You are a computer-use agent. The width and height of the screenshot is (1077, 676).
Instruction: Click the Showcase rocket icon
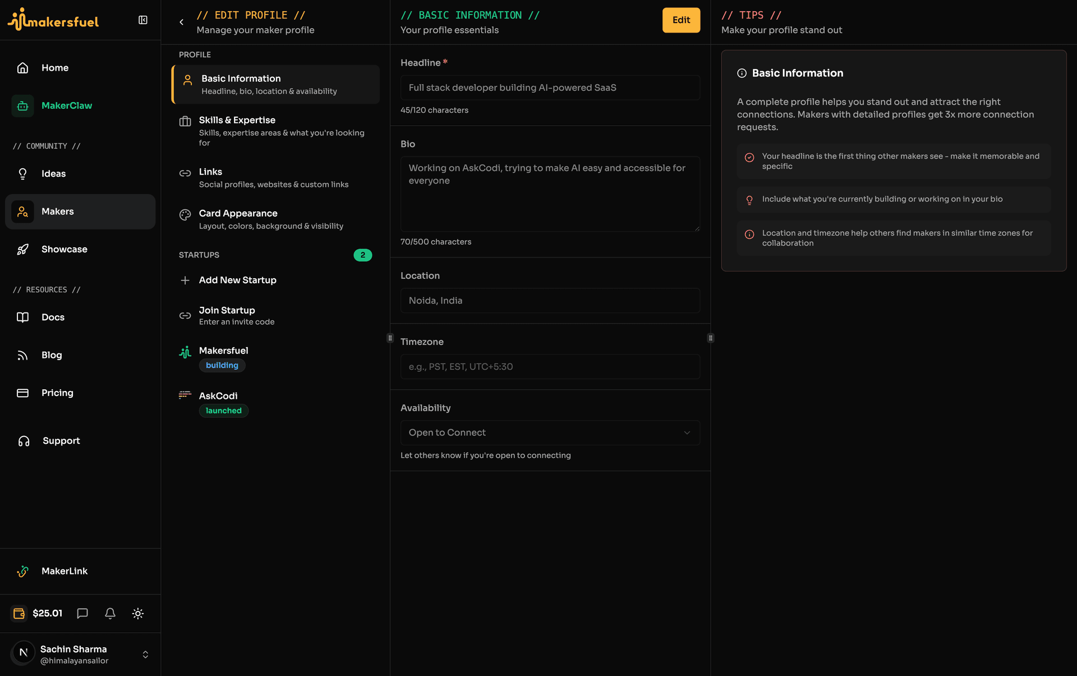coord(22,249)
